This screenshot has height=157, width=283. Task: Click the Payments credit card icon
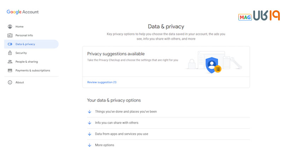point(10,70)
